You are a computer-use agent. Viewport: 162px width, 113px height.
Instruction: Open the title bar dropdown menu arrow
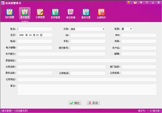click(141, 2)
